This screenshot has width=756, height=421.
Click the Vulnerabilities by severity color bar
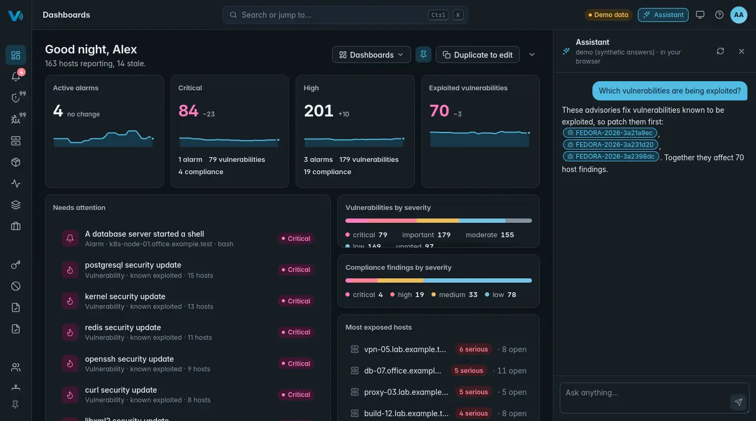click(x=438, y=221)
